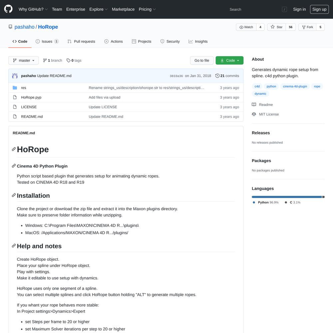Click anchor icon beside Cinema 4D Python Plugin
The image size is (333, 333).
(14, 166)
